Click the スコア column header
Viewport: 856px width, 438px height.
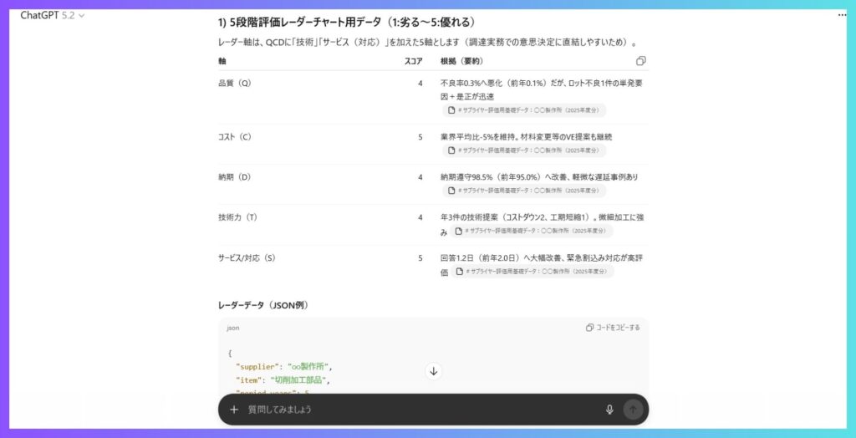pos(413,61)
